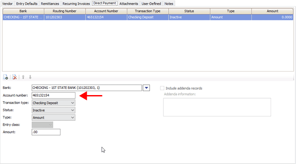Sort by the Transaction Type column header
This screenshot has height=164, width=296.
[x=148, y=11]
